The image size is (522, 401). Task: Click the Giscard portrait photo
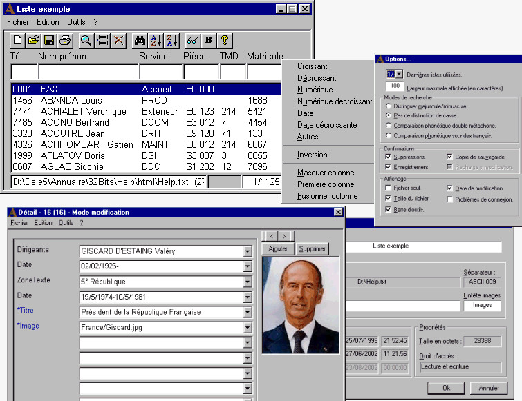click(301, 305)
